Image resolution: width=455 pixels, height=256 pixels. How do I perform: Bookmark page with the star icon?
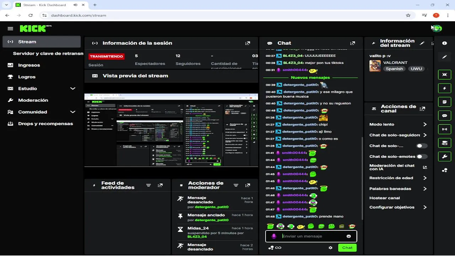click(408, 15)
